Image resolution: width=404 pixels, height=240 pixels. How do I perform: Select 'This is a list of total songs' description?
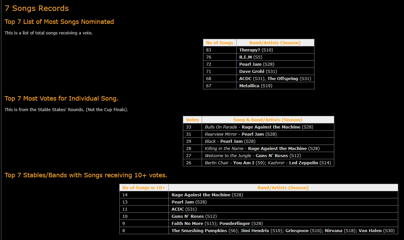(49, 33)
